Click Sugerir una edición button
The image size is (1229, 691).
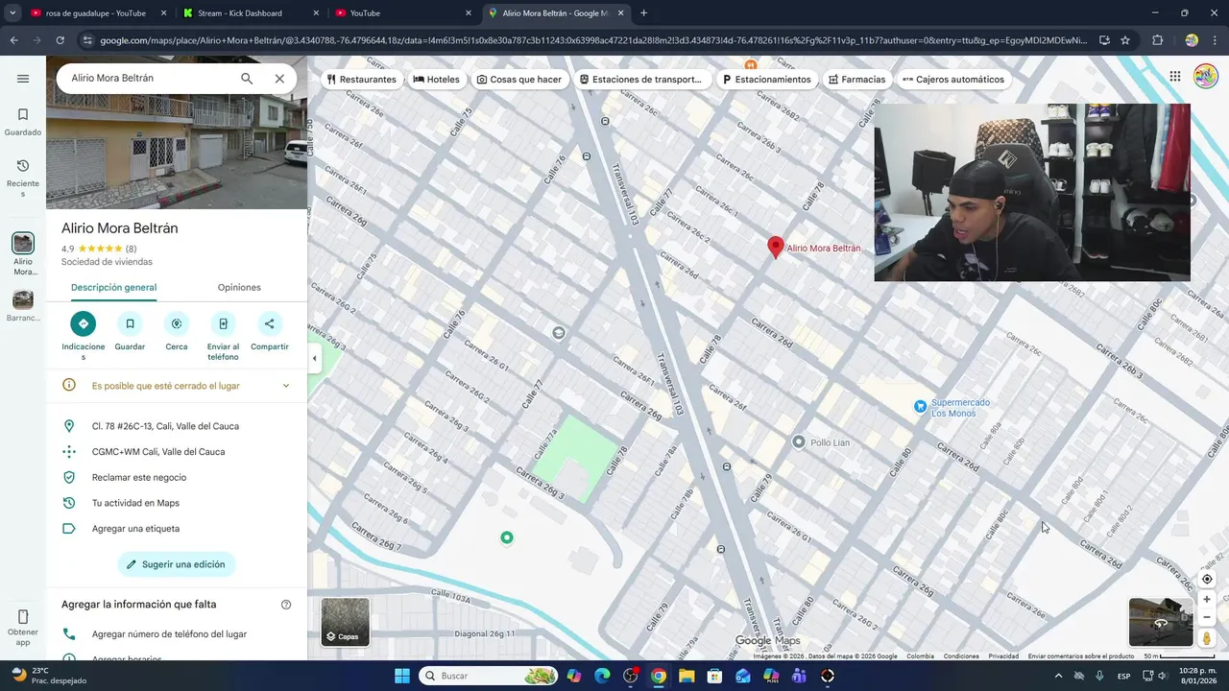tap(177, 564)
